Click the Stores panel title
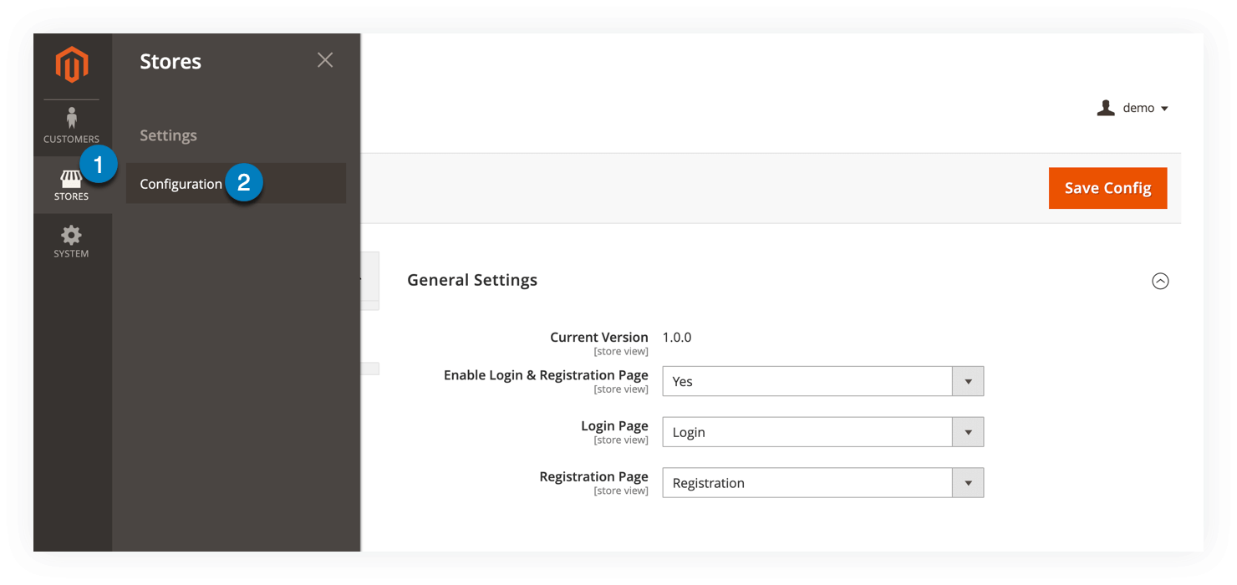The image size is (1237, 585). pyautogui.click(x=171, y=61)
